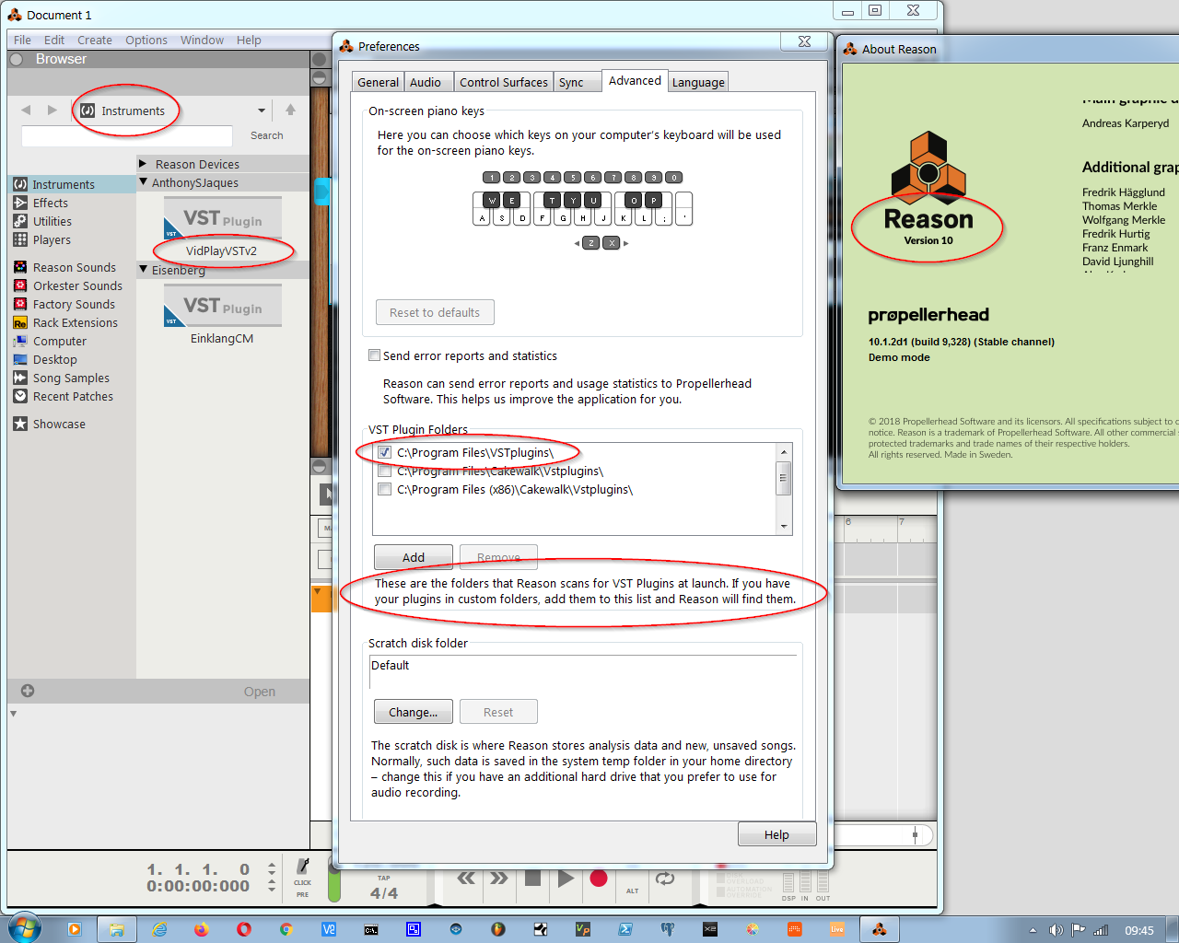Collapse the AnthonySJaques plugin group
Image resolution: width=1179 pixels, height=943 pixels.
pos(144,182)
